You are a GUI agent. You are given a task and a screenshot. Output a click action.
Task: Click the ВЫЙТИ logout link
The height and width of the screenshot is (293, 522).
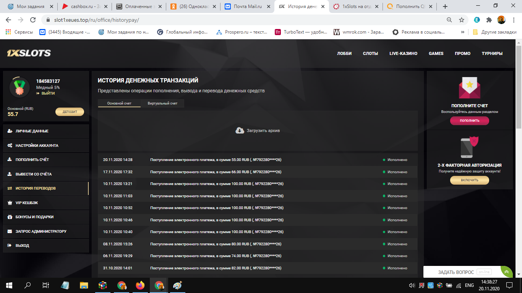45,93
